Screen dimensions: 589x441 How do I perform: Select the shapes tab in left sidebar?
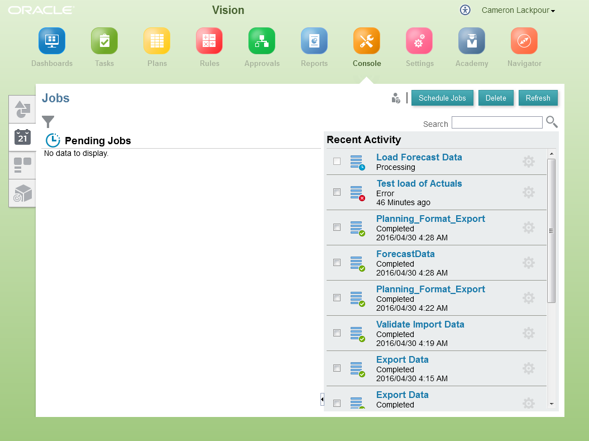[x=22, y=110]
